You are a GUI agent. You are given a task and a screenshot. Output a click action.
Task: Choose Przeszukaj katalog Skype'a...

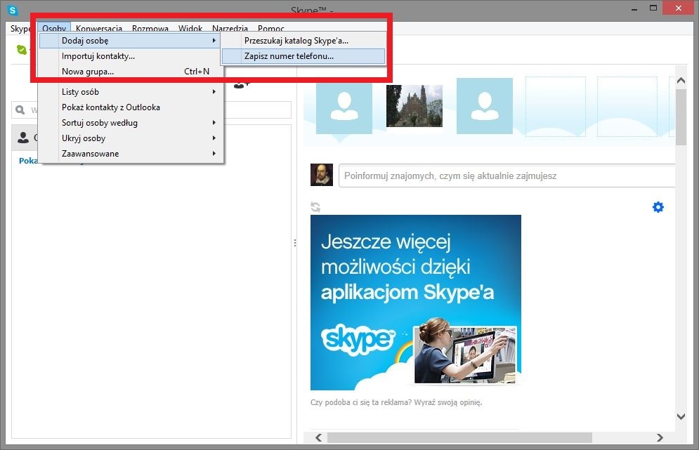(303, 41)
